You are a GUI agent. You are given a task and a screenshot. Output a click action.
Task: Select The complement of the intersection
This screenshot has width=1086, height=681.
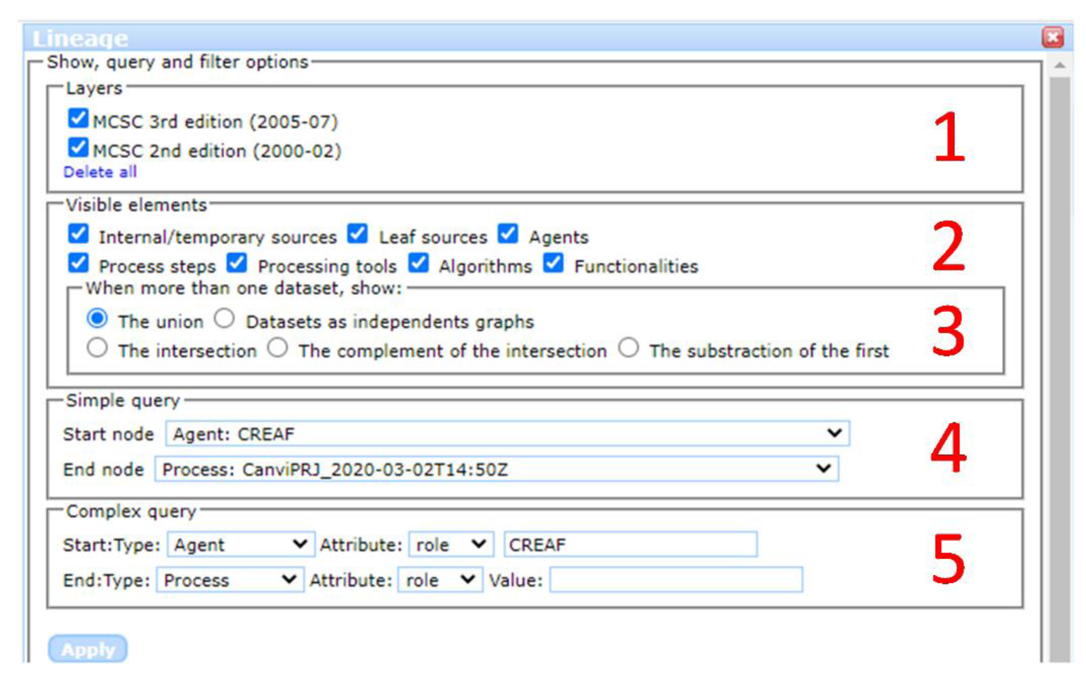coord(277,348)
